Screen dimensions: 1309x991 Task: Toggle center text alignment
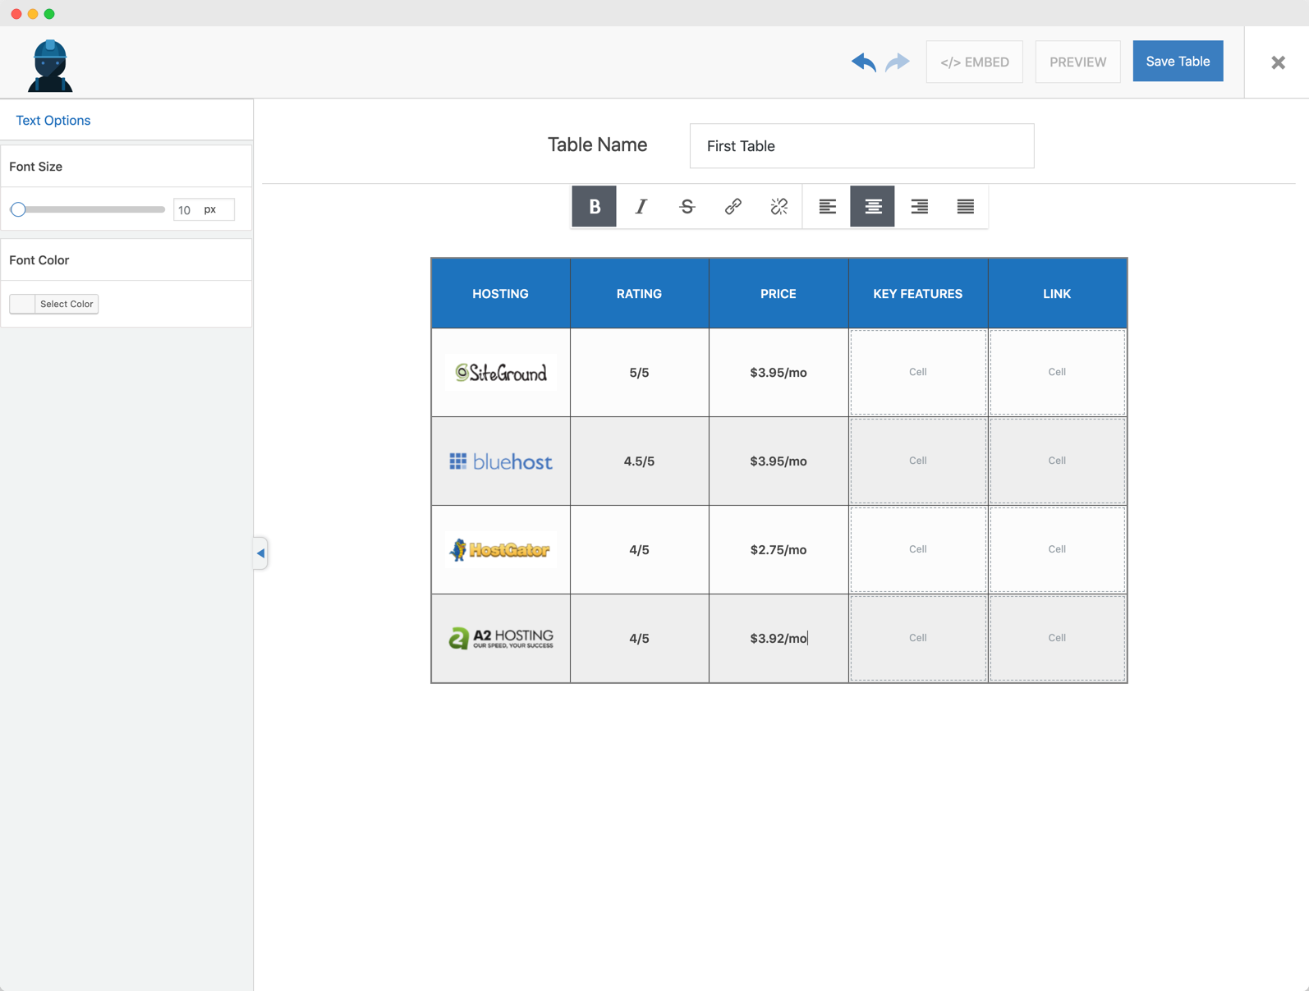pyautogui.click(x=872, y=207)
